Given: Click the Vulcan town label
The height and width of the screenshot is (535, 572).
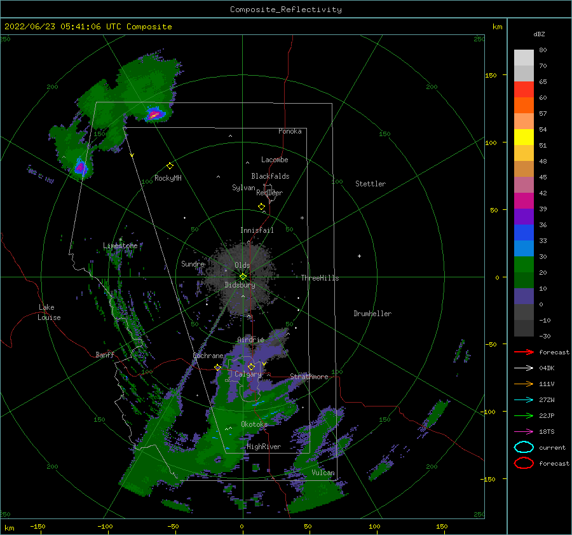Looking at the screenshot, I should pos(323,473).
